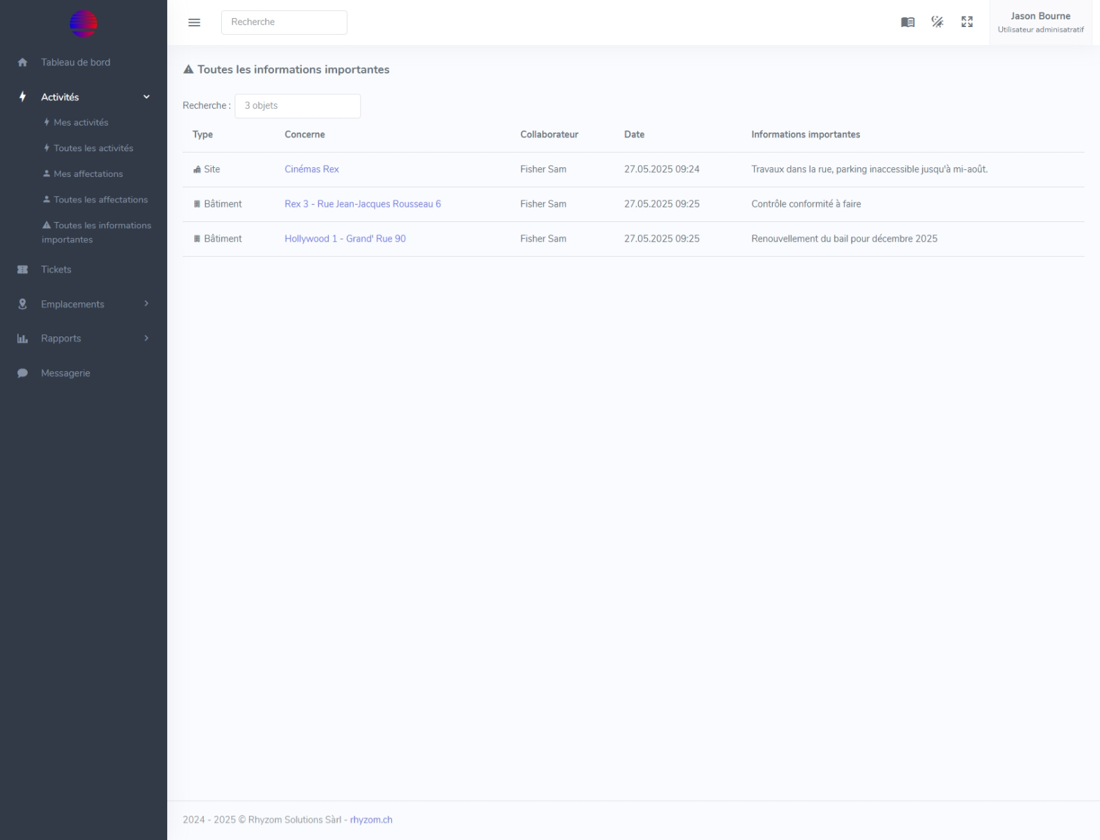The image size is (1100, 840).
Task: Sort table by Date column header
Action: coord(634,135)
